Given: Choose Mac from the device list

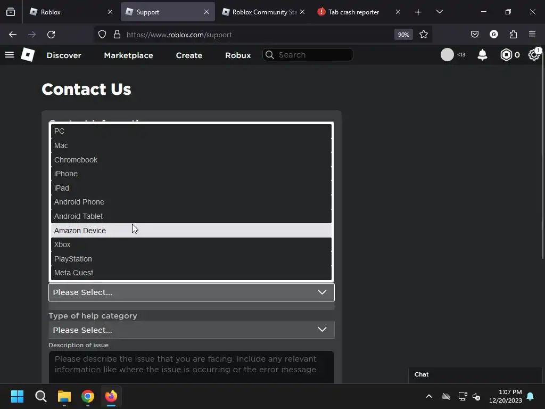Looking at the screenshot, I should pyautogui.click(x=191, y=145).
